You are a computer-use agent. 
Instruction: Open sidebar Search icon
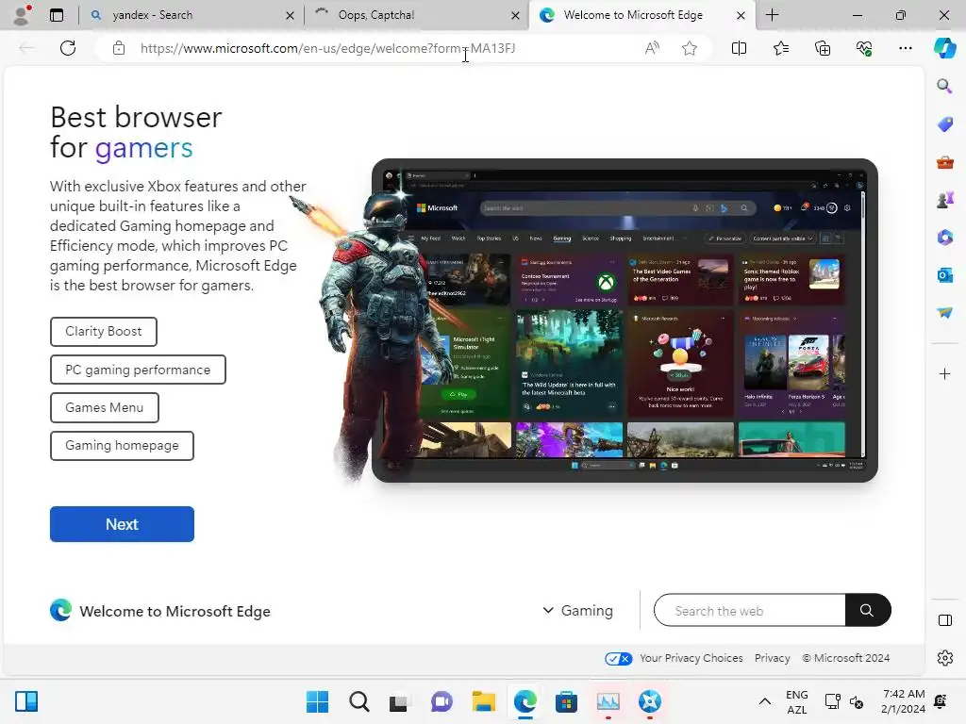(x=944, y=86)
